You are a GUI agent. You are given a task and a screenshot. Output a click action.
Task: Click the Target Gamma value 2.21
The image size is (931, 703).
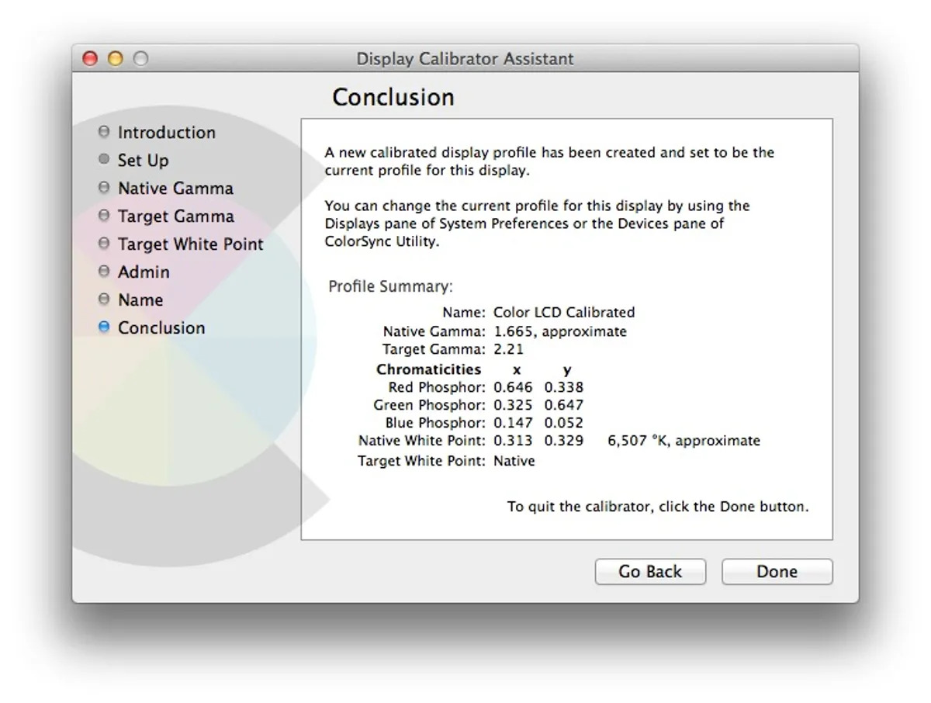[x=508, y=349]
